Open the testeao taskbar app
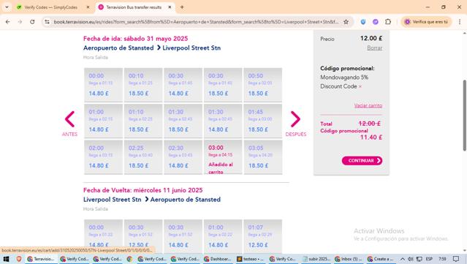 pos(250,259)
